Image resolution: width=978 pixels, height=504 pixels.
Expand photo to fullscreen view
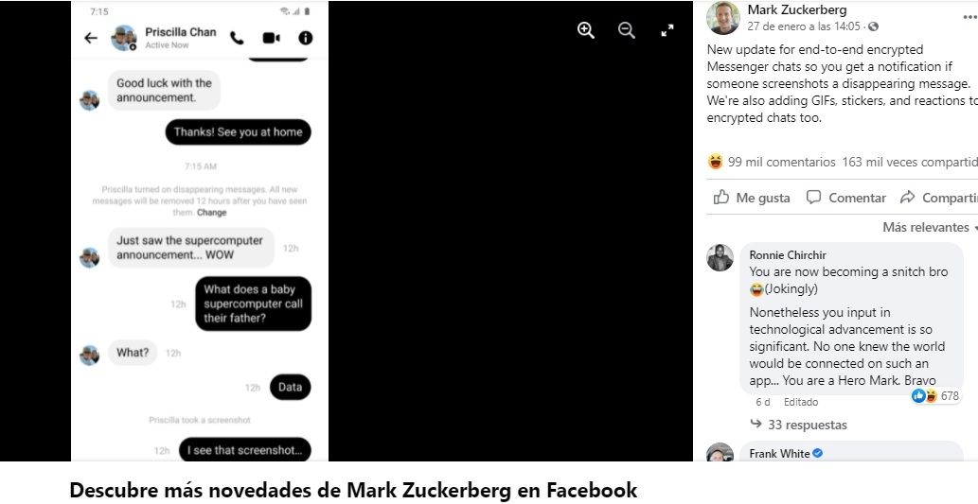[667, 30]
